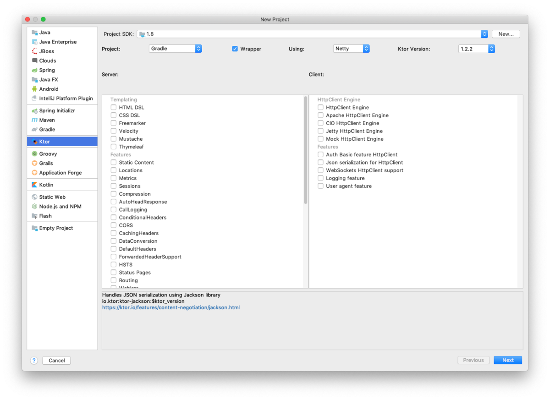Pick the Gradle elephant icon
The height and width of the screenshot is (400, 550).
pos(34,129)
